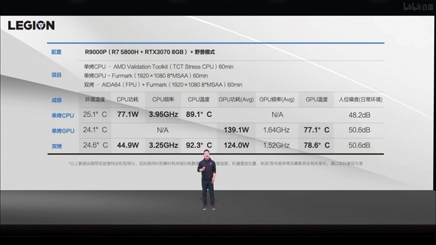Viewport: 436px width, 245px height.
Task: Click the N/A cell in 单烤GPU row
Action: click(163, 130)
